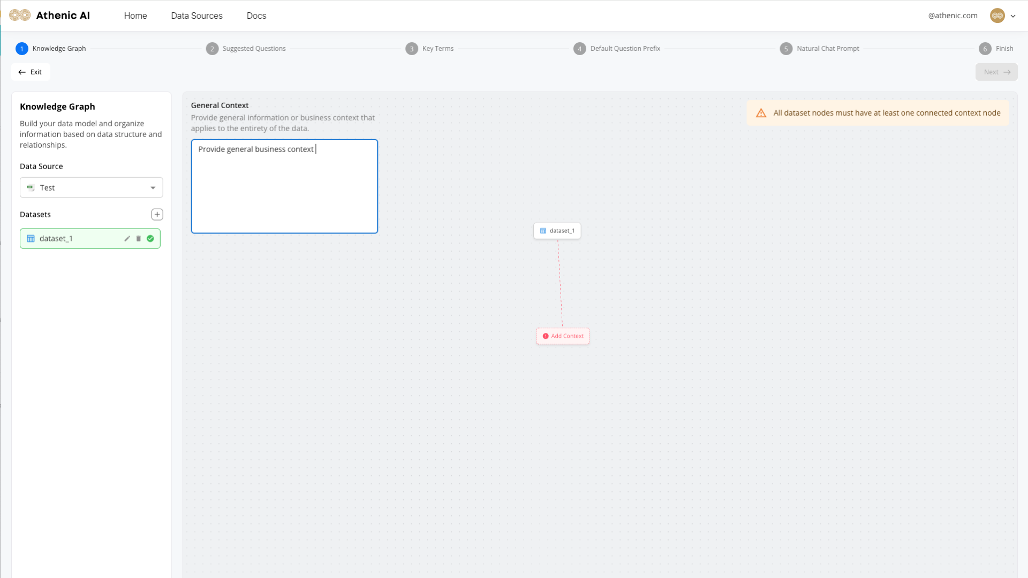The image size is (1028, 578).
Task: Add a dataset with the plus icon
Action: click(157, 215)
